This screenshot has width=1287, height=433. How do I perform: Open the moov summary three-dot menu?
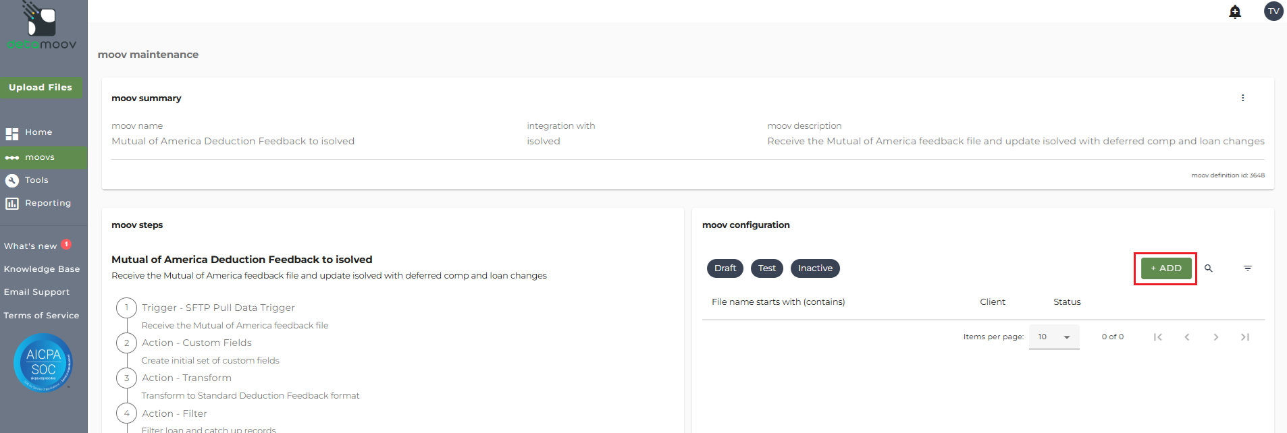pyautogui.click(x=1242, y=98)
